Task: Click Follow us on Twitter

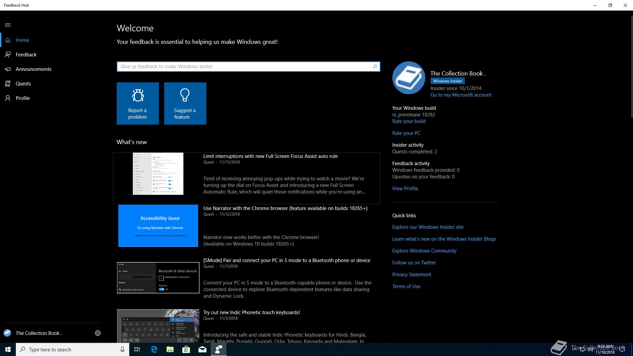Action: pyautogui.click(x=414, y=263)
